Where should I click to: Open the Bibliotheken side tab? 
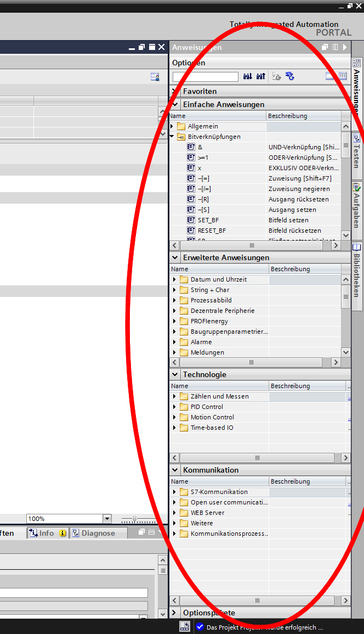tap(357, 273)
